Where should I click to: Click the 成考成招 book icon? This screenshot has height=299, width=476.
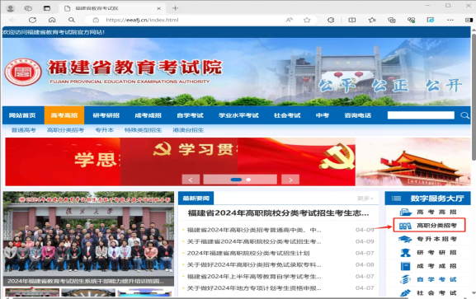click(x=405, y=266)
